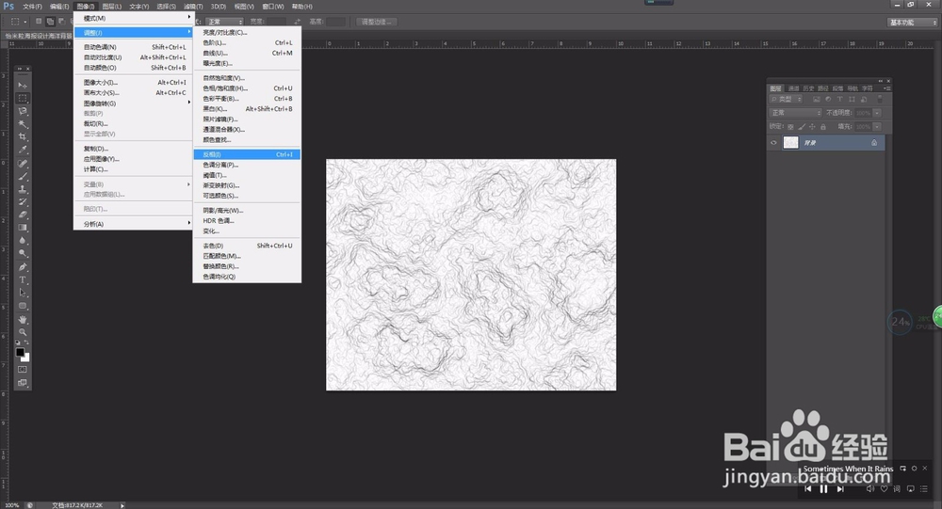The image size is (942, 509).
Task: Toggle layer filtering switch on
Action: [x=880, y=99]
